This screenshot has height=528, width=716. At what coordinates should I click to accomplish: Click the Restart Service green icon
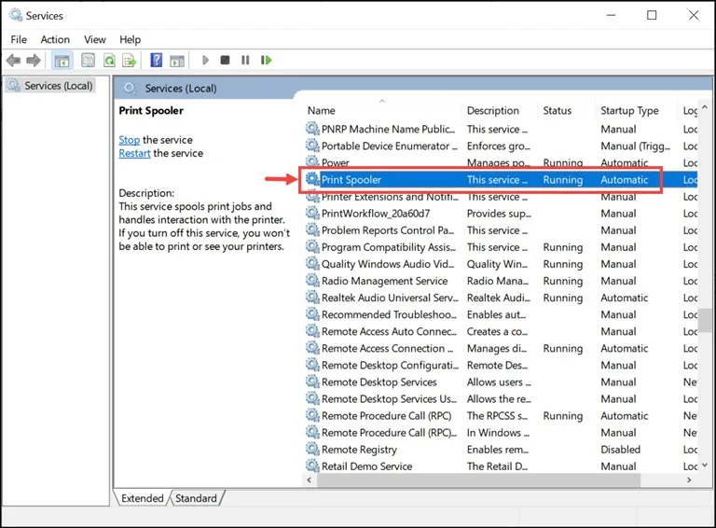pos(266,60)
